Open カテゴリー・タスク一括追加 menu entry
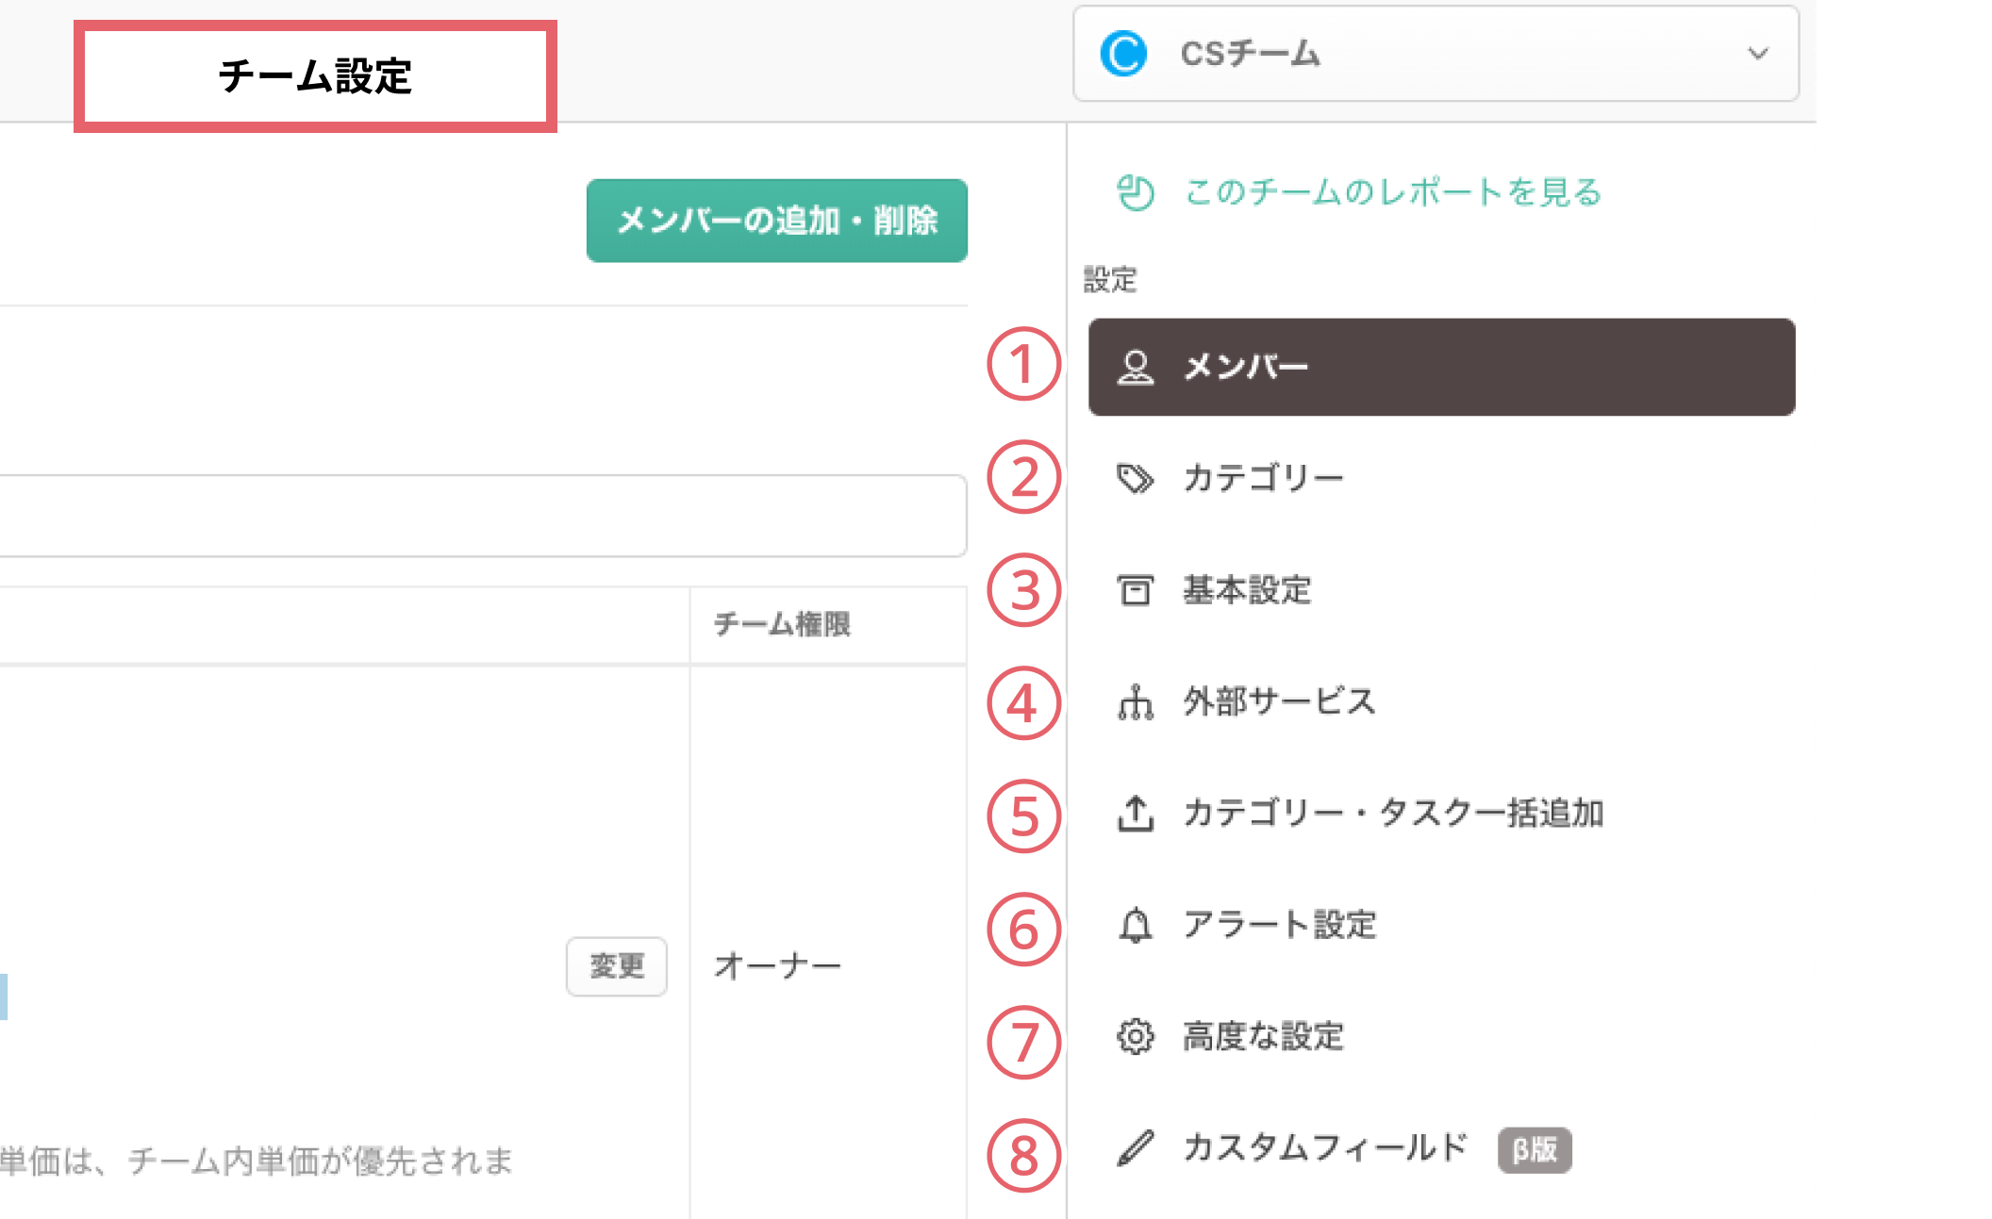Image resolution: width=1992 pixels, height=1219 pixels. tap(1393, 813)
